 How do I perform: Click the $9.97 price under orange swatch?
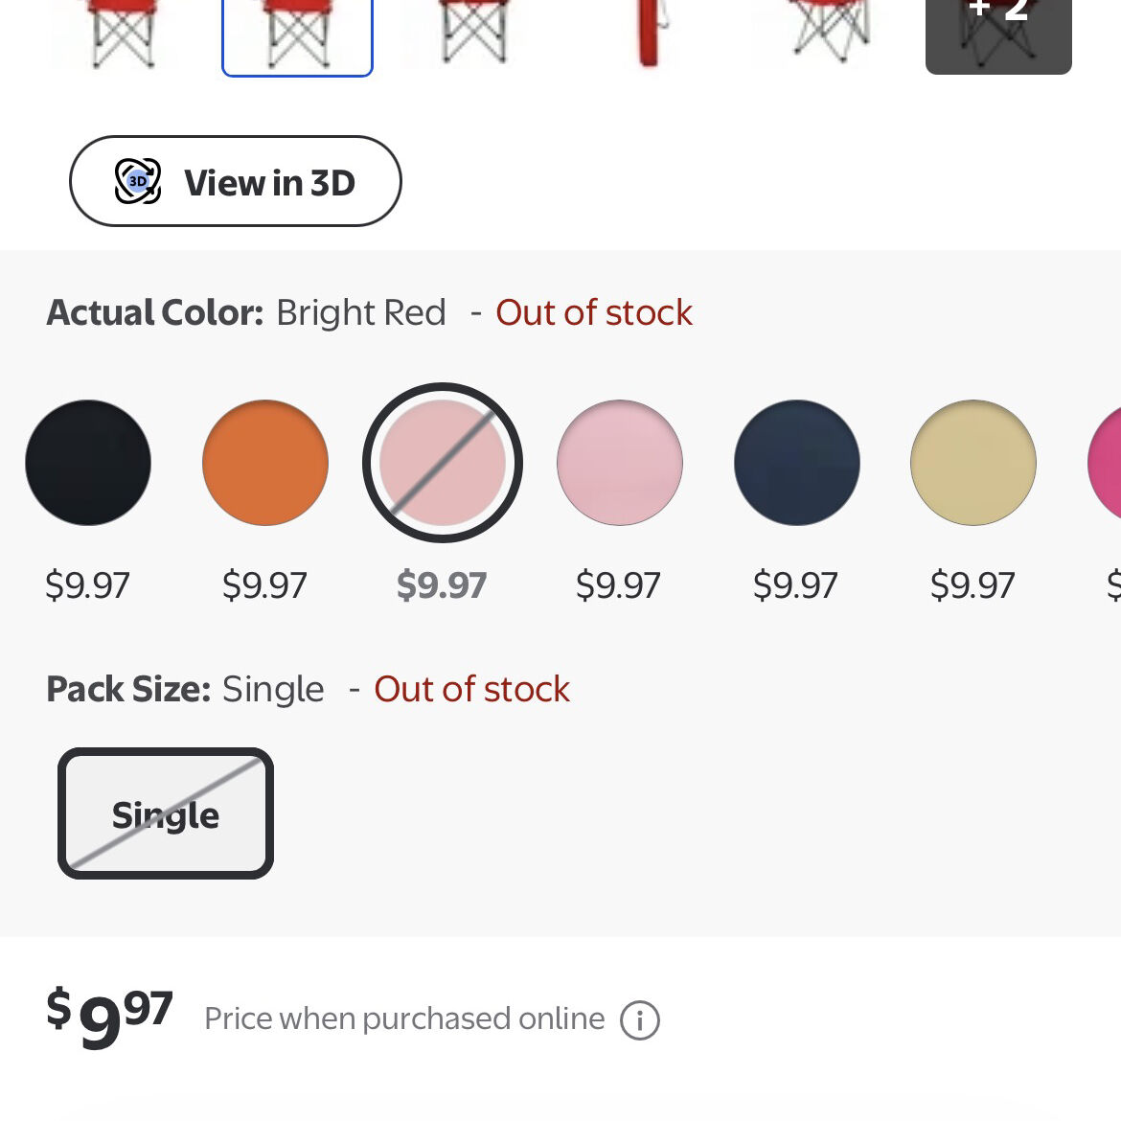(x=265, y=585)
